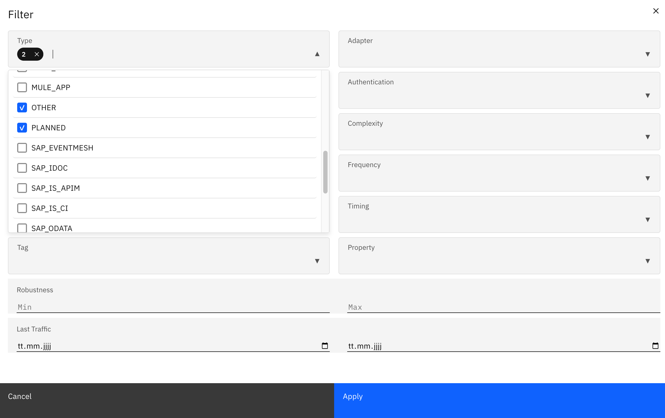Select SAP_IS_CI list entry

pyautogui.click(x=50, y=208)
